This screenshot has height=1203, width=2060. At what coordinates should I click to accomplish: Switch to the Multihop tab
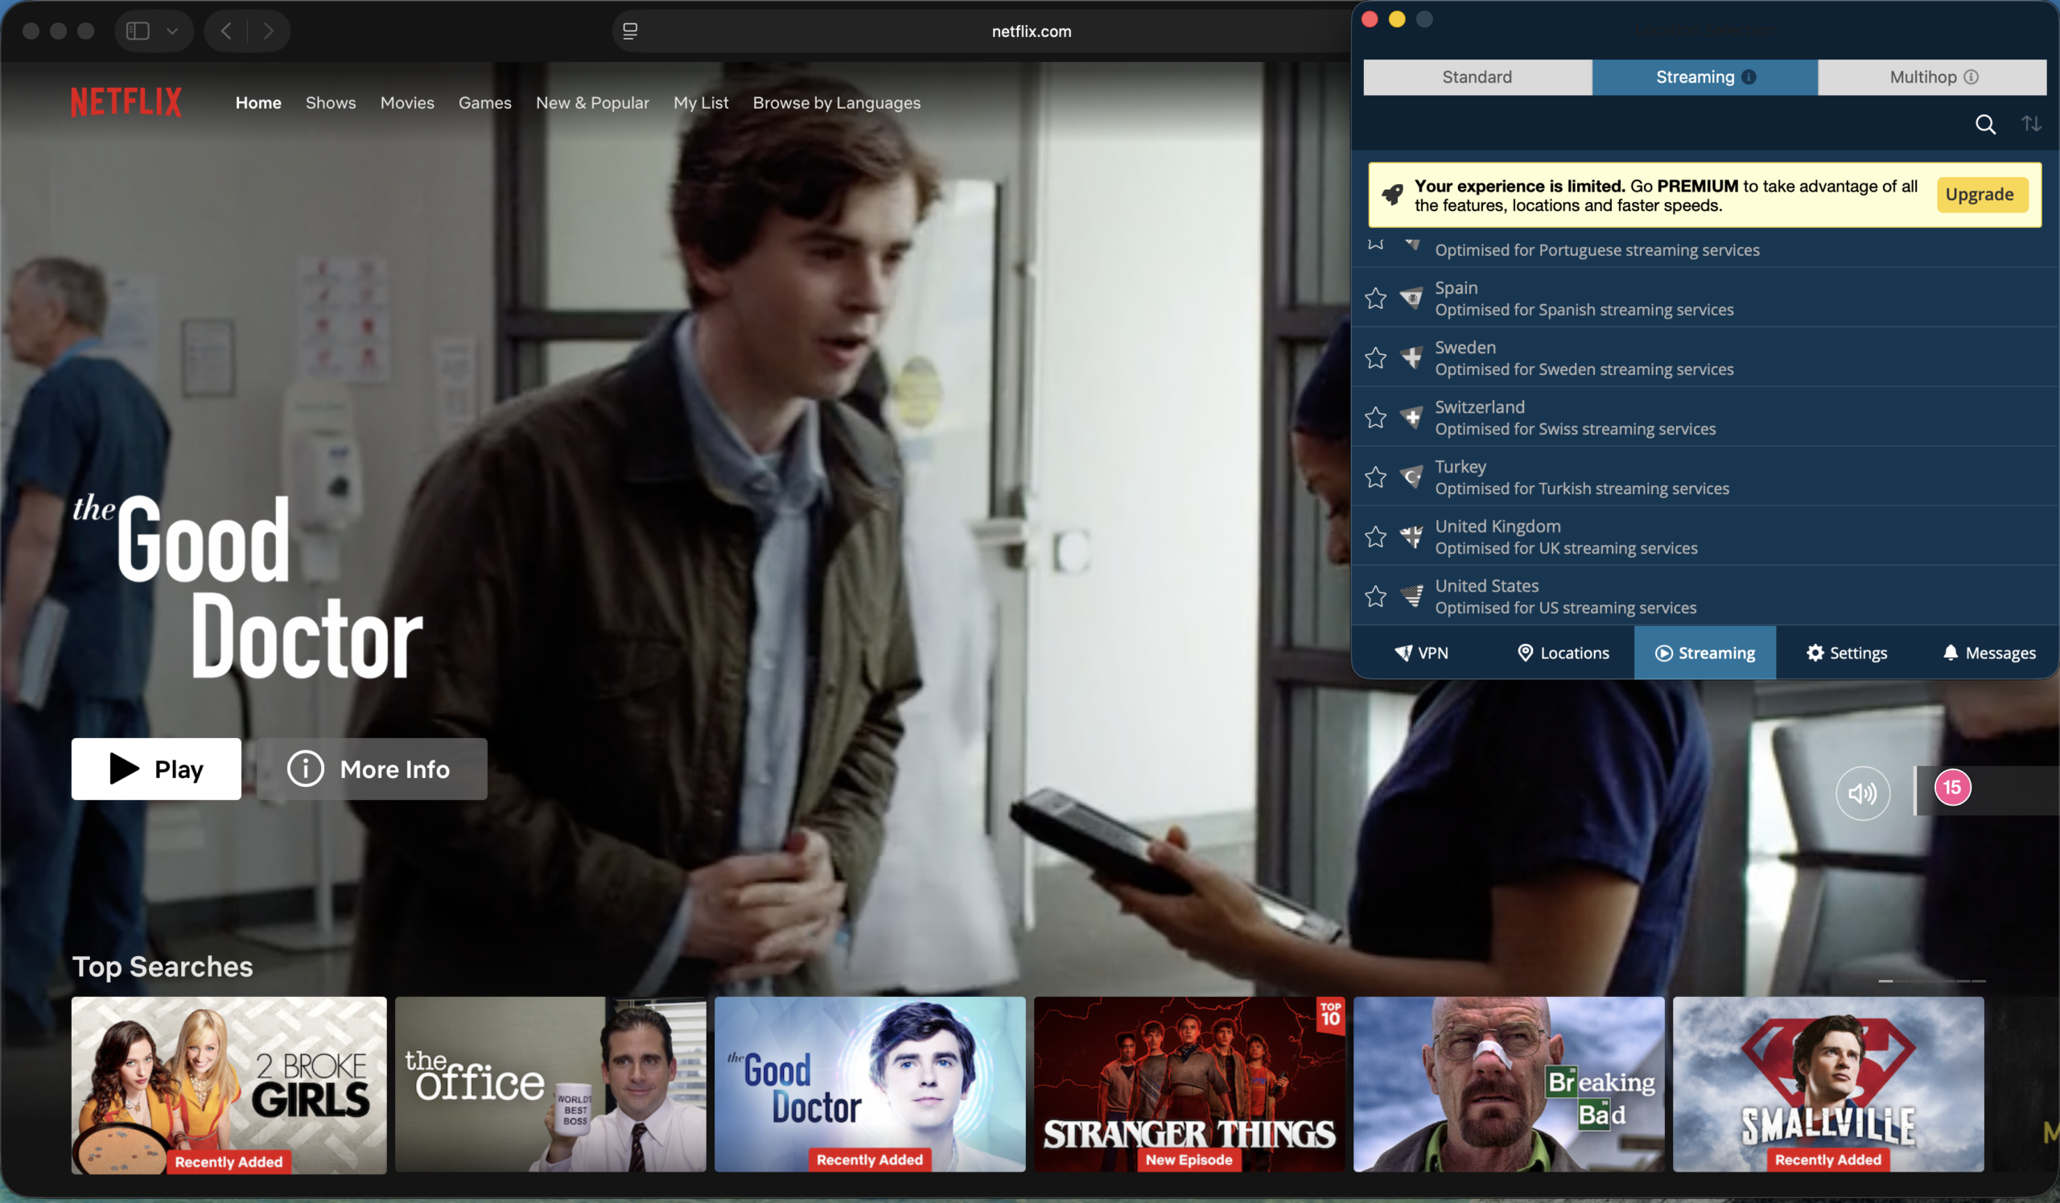coord(1933,76)
